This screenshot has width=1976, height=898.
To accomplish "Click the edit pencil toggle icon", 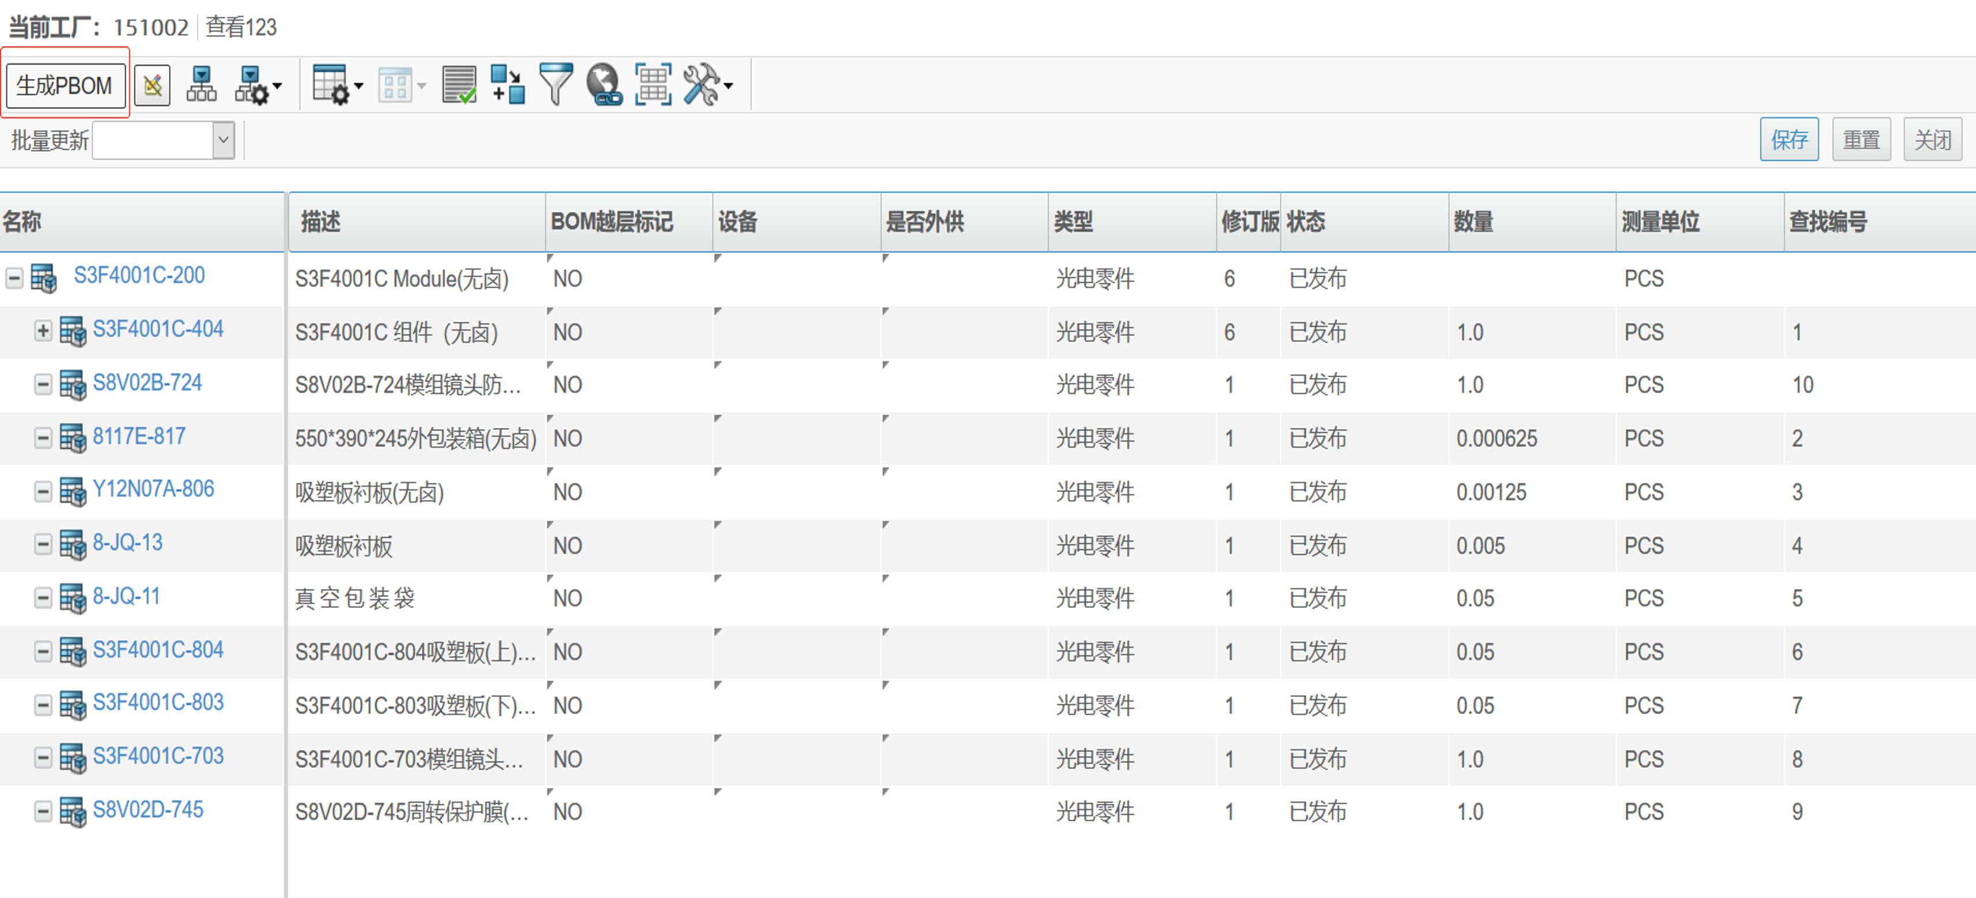I will coord(152,85).
